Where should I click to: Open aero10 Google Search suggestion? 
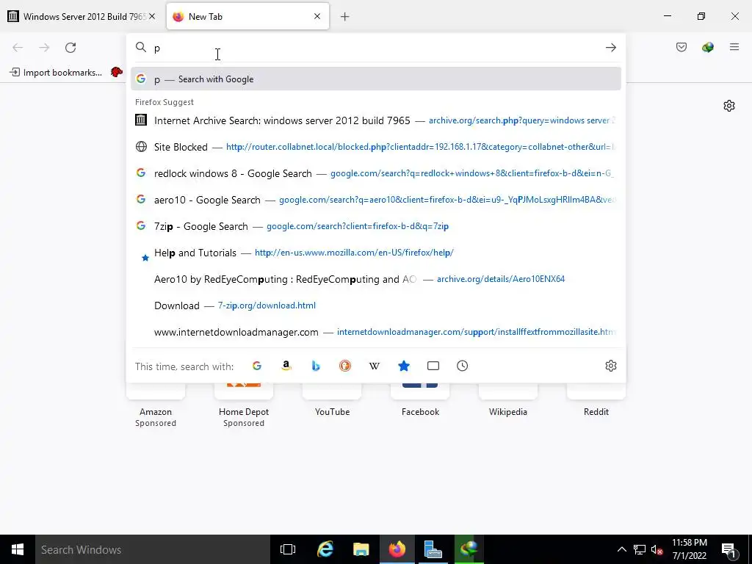(x=375, y=200)
